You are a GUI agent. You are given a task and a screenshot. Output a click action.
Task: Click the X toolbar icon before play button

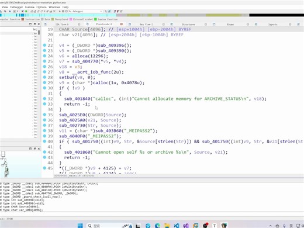tap(54, 11)
